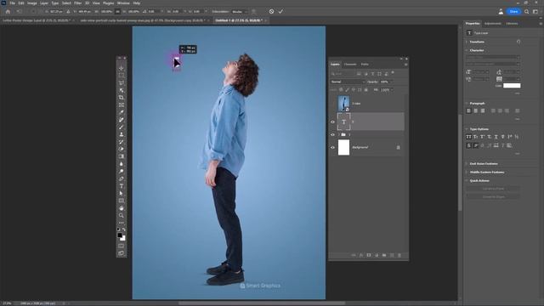Commit the transform with the checkmark
This screenshot has height=306, width=544.
(x=280, y=11)
